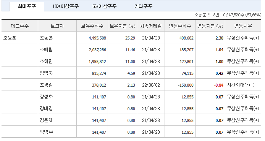Switch to the 최대주주 tab
This screenshot has width=265, height=141.
(x=27, y=6)
